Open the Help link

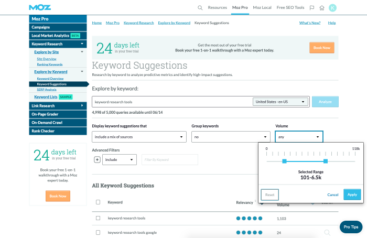pyautogui.click(x=332, y=23)
